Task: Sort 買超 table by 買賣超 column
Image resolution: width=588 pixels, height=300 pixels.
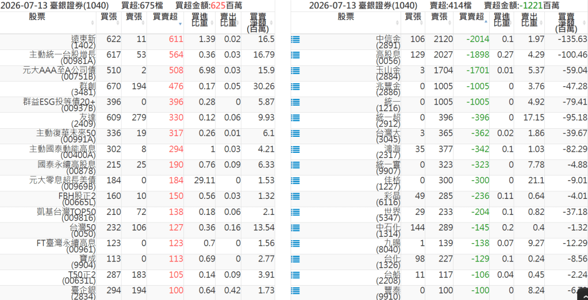Action: click(166, 23)
